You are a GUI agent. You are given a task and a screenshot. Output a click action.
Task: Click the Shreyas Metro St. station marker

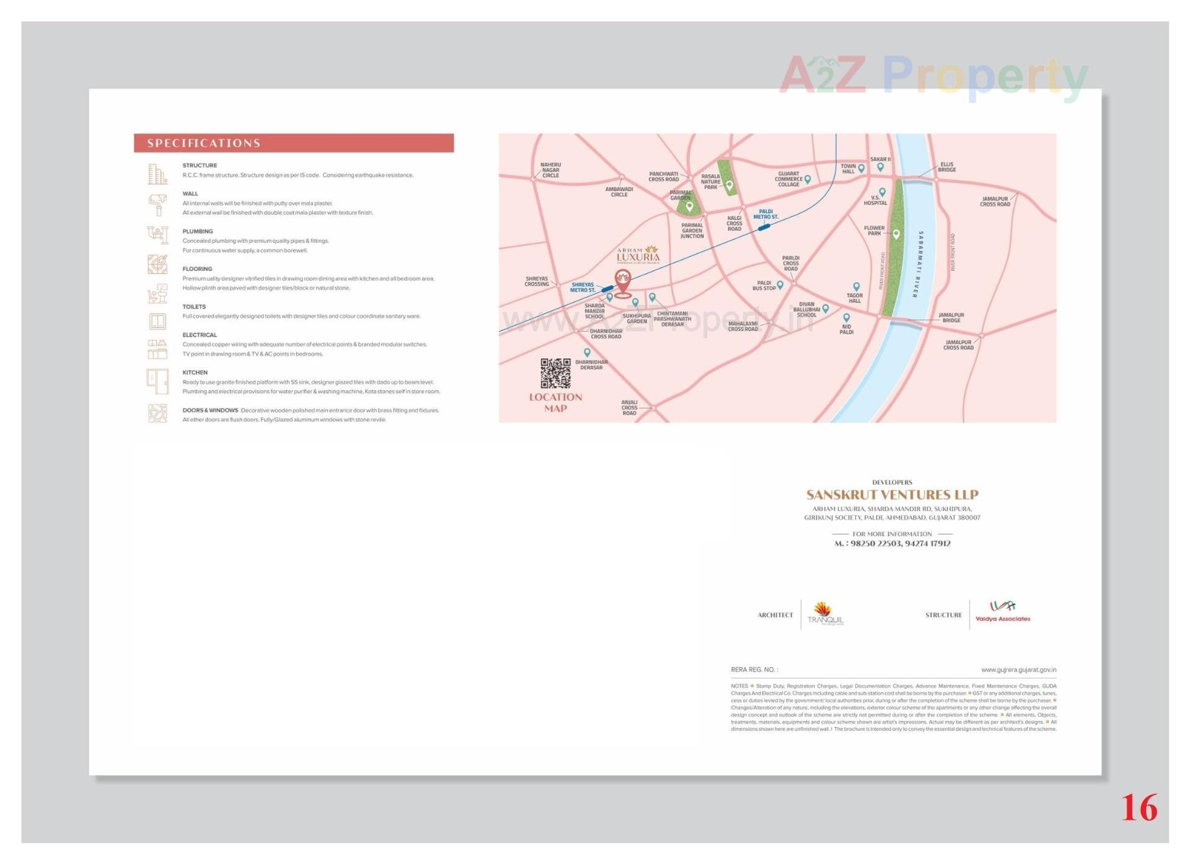607,289
